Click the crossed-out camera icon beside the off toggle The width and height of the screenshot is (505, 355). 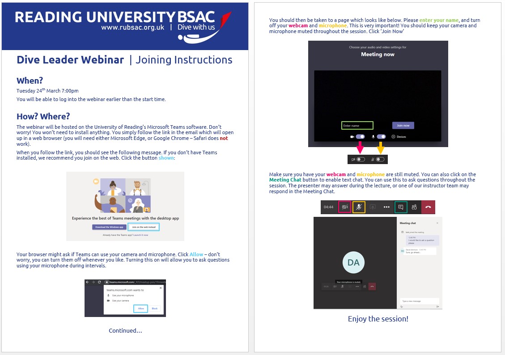353,159
